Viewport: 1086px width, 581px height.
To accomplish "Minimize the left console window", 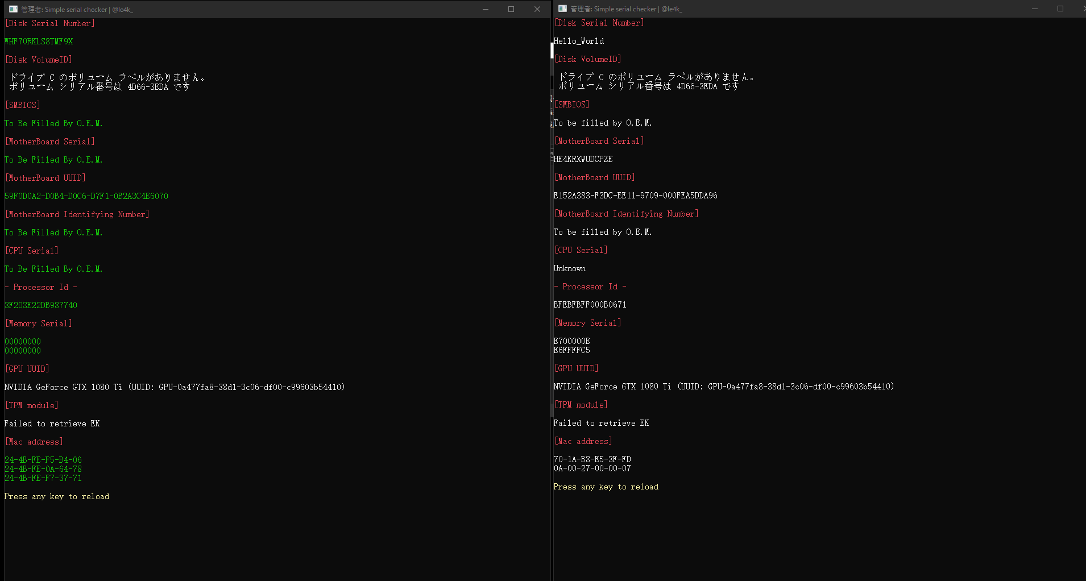I will [x=486, y=9].
